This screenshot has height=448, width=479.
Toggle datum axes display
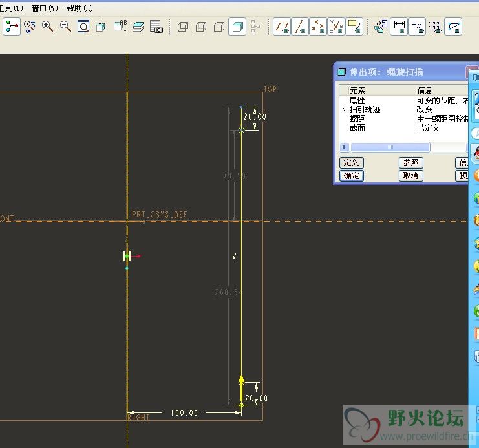tap(300, 27)
